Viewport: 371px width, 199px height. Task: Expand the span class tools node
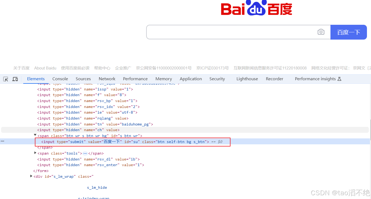[x=35, y=153]
